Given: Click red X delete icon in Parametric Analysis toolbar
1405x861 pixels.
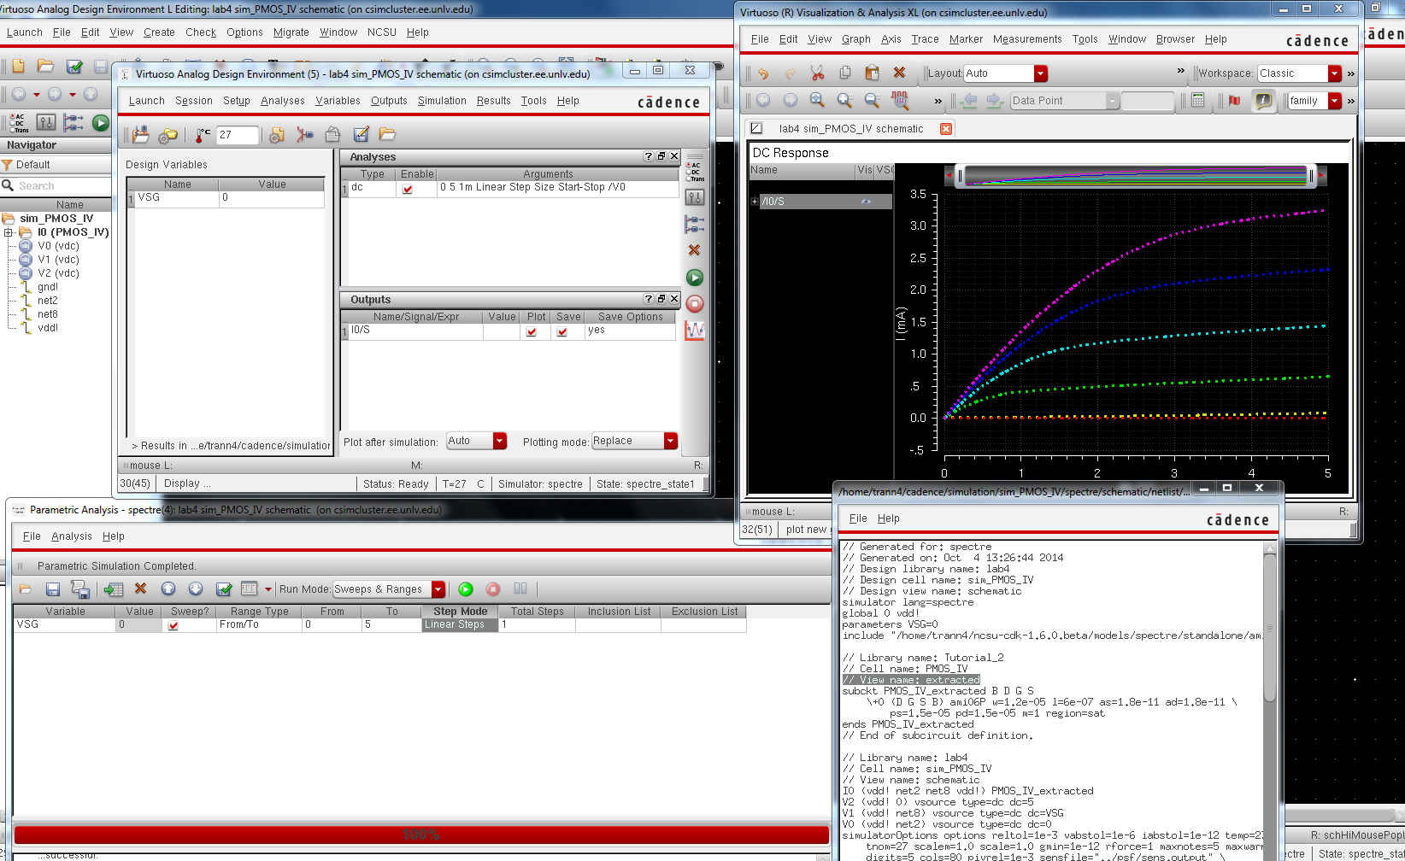Looking at the screenshot, I should [x=141, y=589].
